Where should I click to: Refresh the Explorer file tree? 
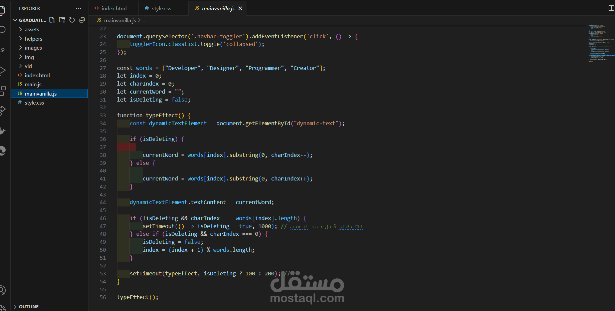coord(72,20)
